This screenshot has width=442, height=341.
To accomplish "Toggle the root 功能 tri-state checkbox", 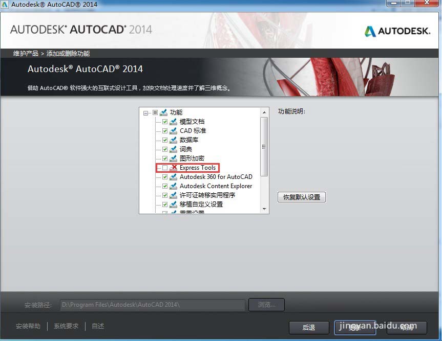I will pos(155,112).
